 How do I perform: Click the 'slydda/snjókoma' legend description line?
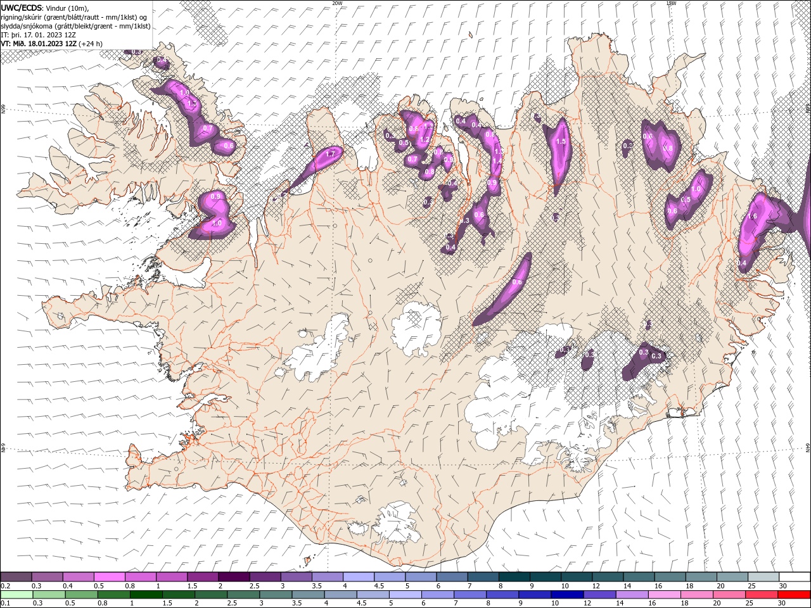point(76,26)
